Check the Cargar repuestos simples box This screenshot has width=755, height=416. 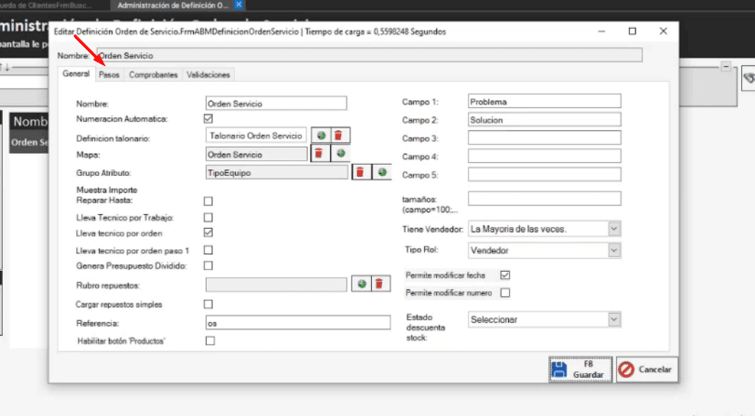tap(209, 304)
